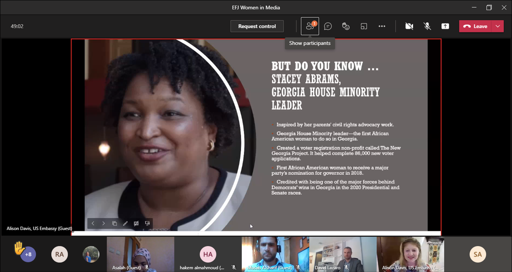
Task: Click the Request control button
Action: click(257, 26)
